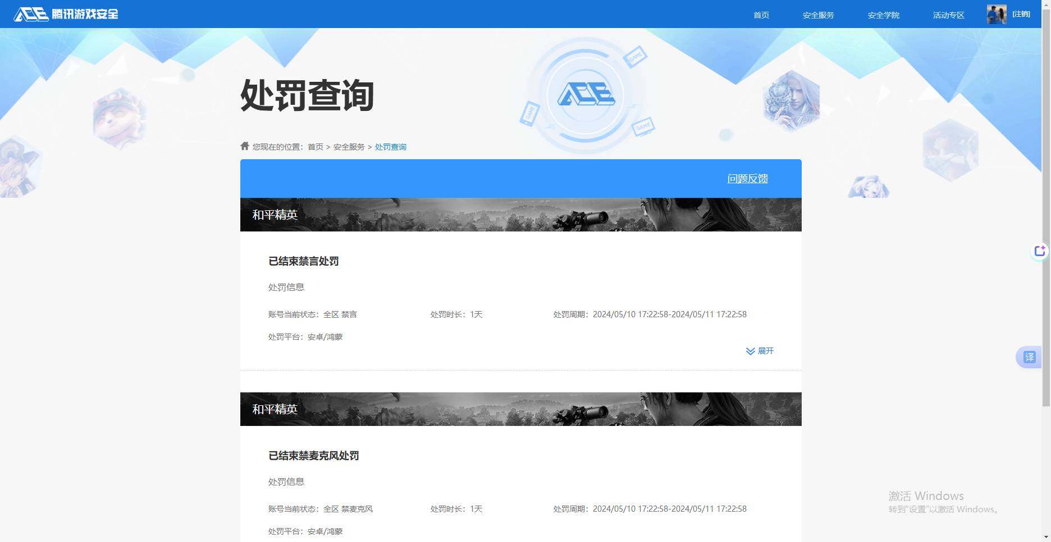The height and width of the screenshot is (542, 1051).
Task: Select 活动专区 from the navigation bar
Action: tap(948, 15)
